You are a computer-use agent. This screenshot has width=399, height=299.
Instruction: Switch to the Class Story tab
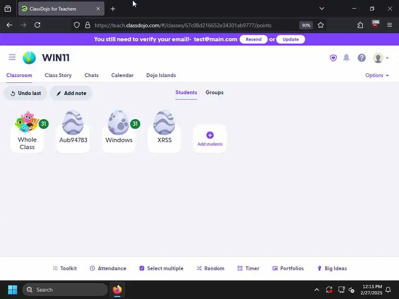58,75
